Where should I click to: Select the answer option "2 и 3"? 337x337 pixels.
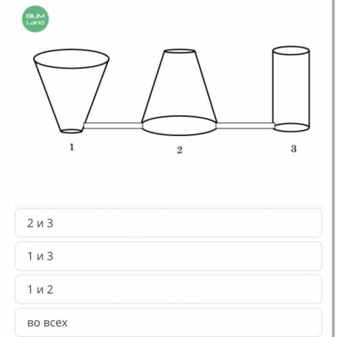(x=168, y=223)
